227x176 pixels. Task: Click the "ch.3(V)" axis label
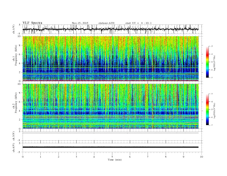pos(13,136)
